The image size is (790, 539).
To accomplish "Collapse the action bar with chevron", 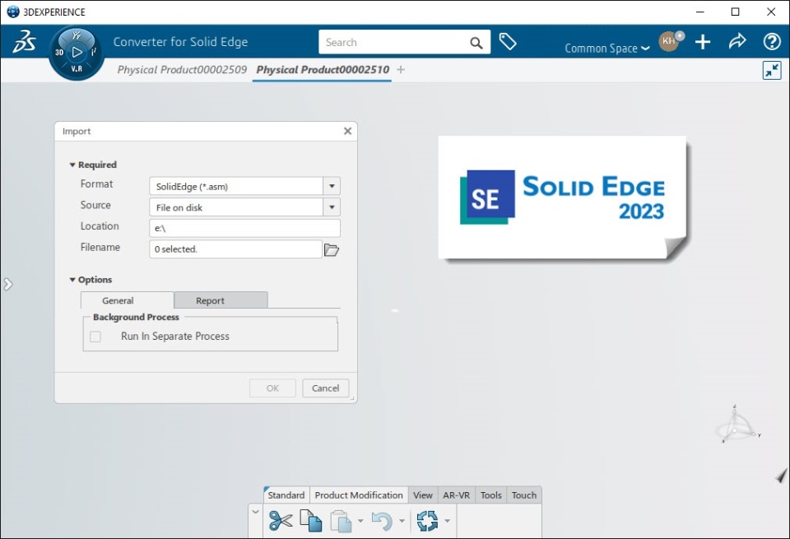I will point(255,512).
